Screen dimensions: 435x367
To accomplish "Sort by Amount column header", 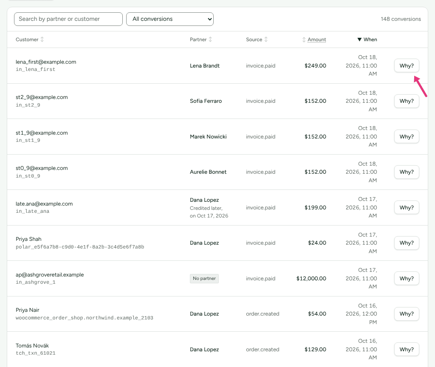I will click(314, 40).
